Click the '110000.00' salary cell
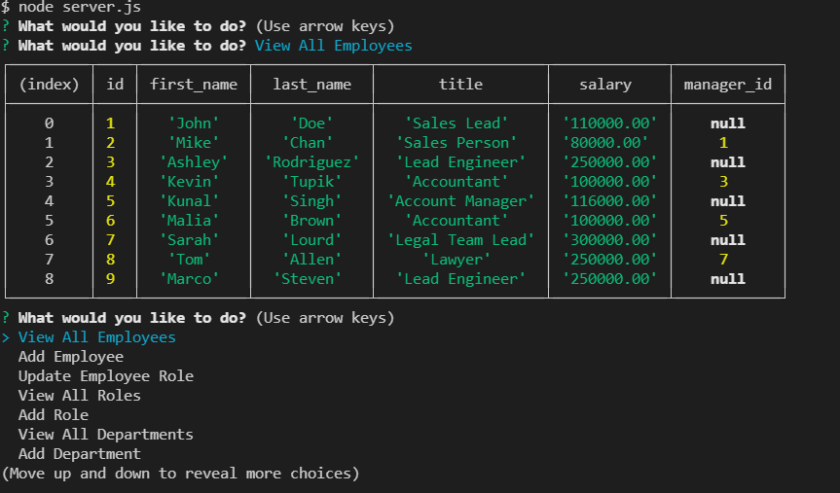Screen dimensions: 840x493 tap(609, 123)
